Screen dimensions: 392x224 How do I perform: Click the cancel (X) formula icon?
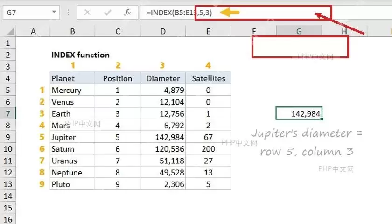coord(87,12)
